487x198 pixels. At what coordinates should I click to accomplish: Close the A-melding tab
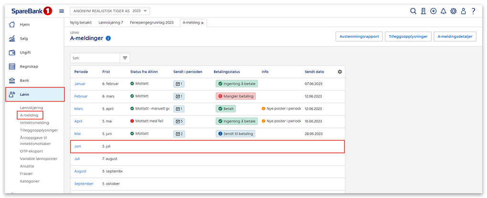202,23
